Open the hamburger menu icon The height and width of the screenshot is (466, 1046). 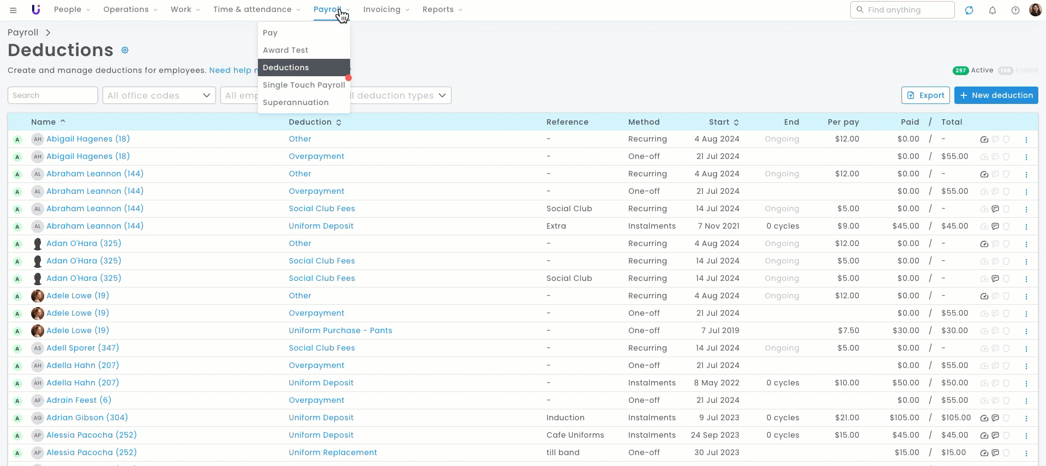pyautogui.click(x=13, y=10)
